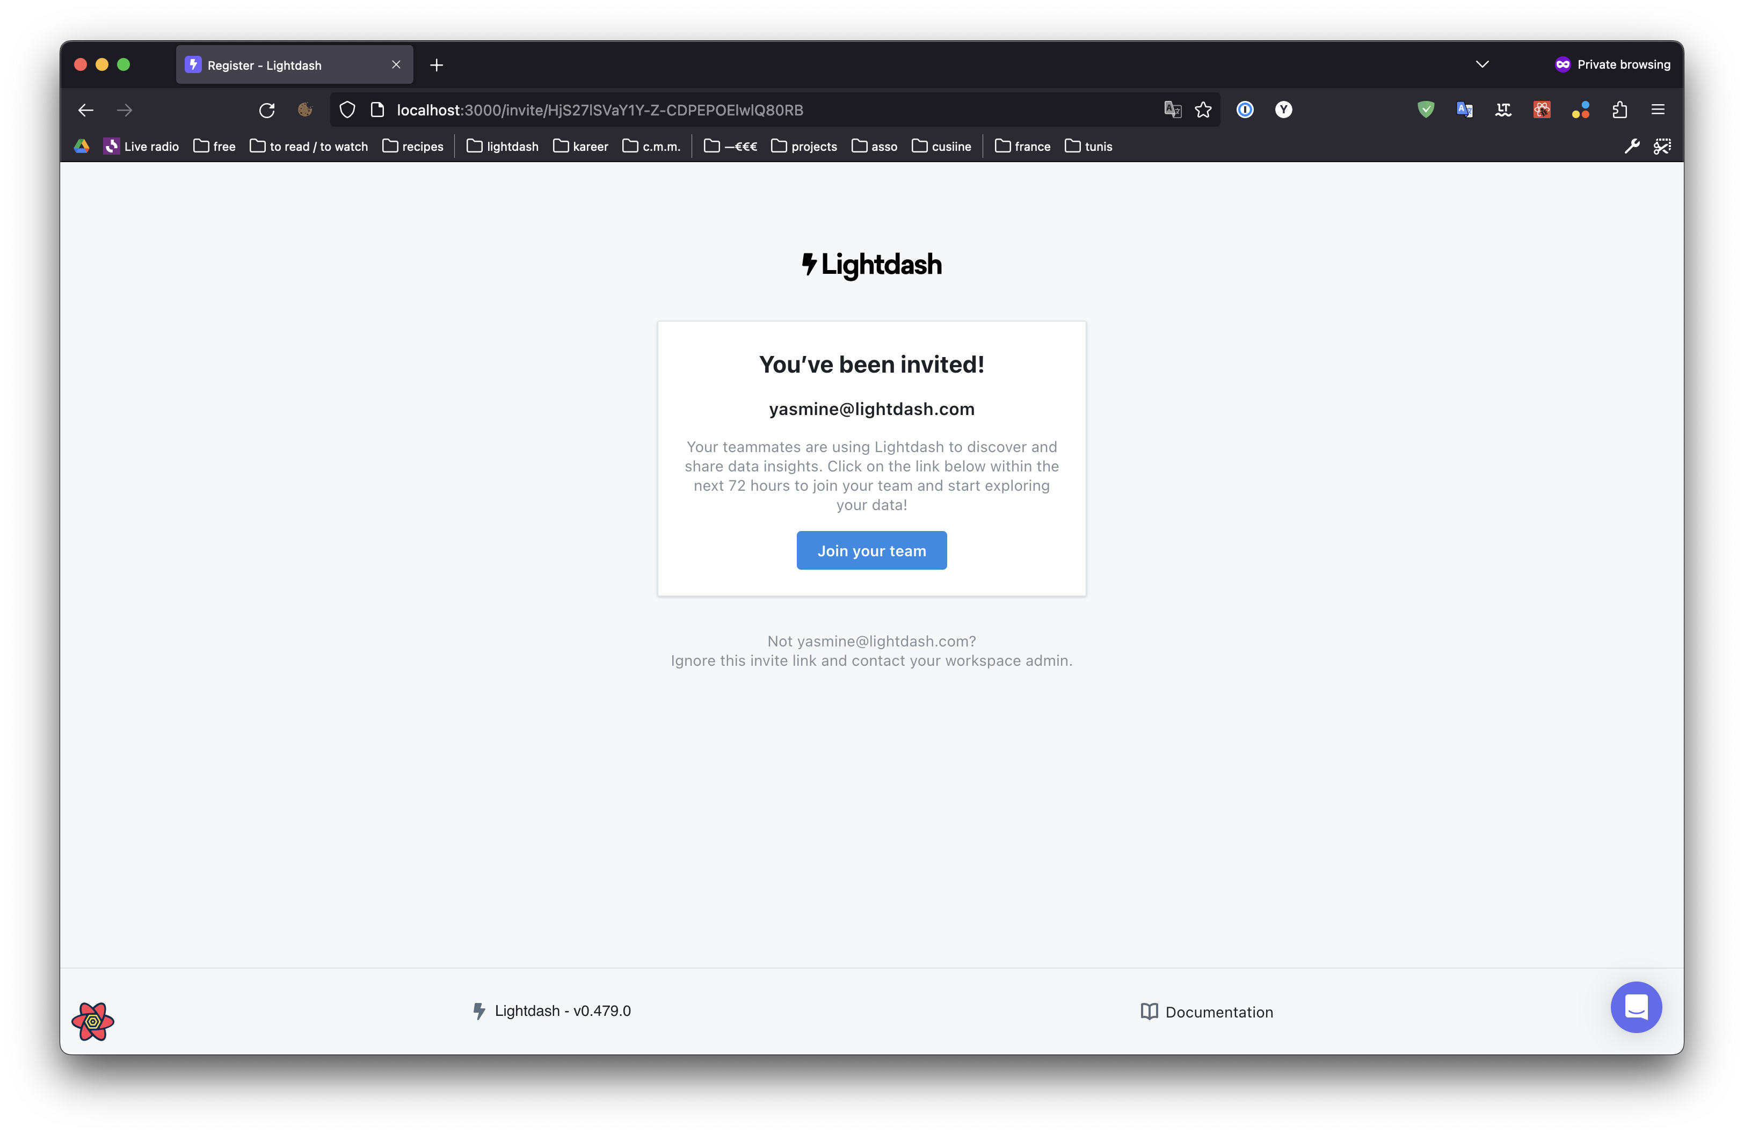This screenshot has width=1744, height=1134.
Task: Open the 1Password extension
Action: click(x=1245, y=110)
